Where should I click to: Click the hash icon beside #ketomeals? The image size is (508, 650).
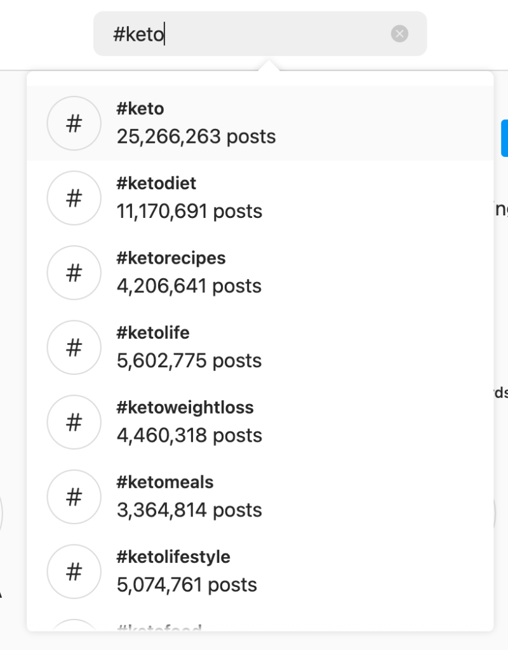pos(74,497)
